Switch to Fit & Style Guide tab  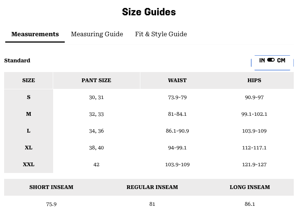coord(161,34)
